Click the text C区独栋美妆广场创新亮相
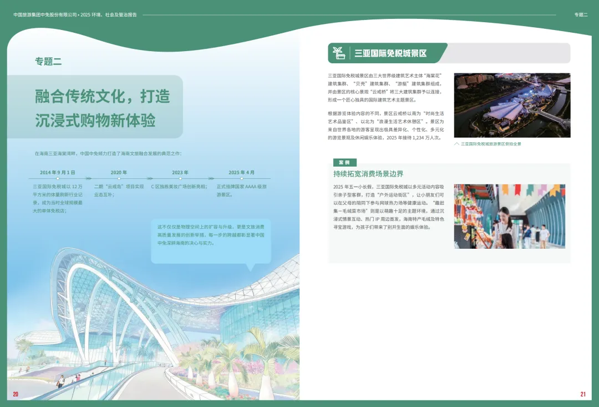Viewport: 599px width, 407px height. (x=179, y=187)
